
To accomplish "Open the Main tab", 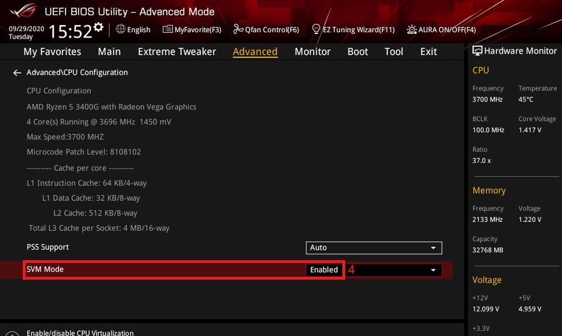I will pyautogui.click(x=109, y=52).
